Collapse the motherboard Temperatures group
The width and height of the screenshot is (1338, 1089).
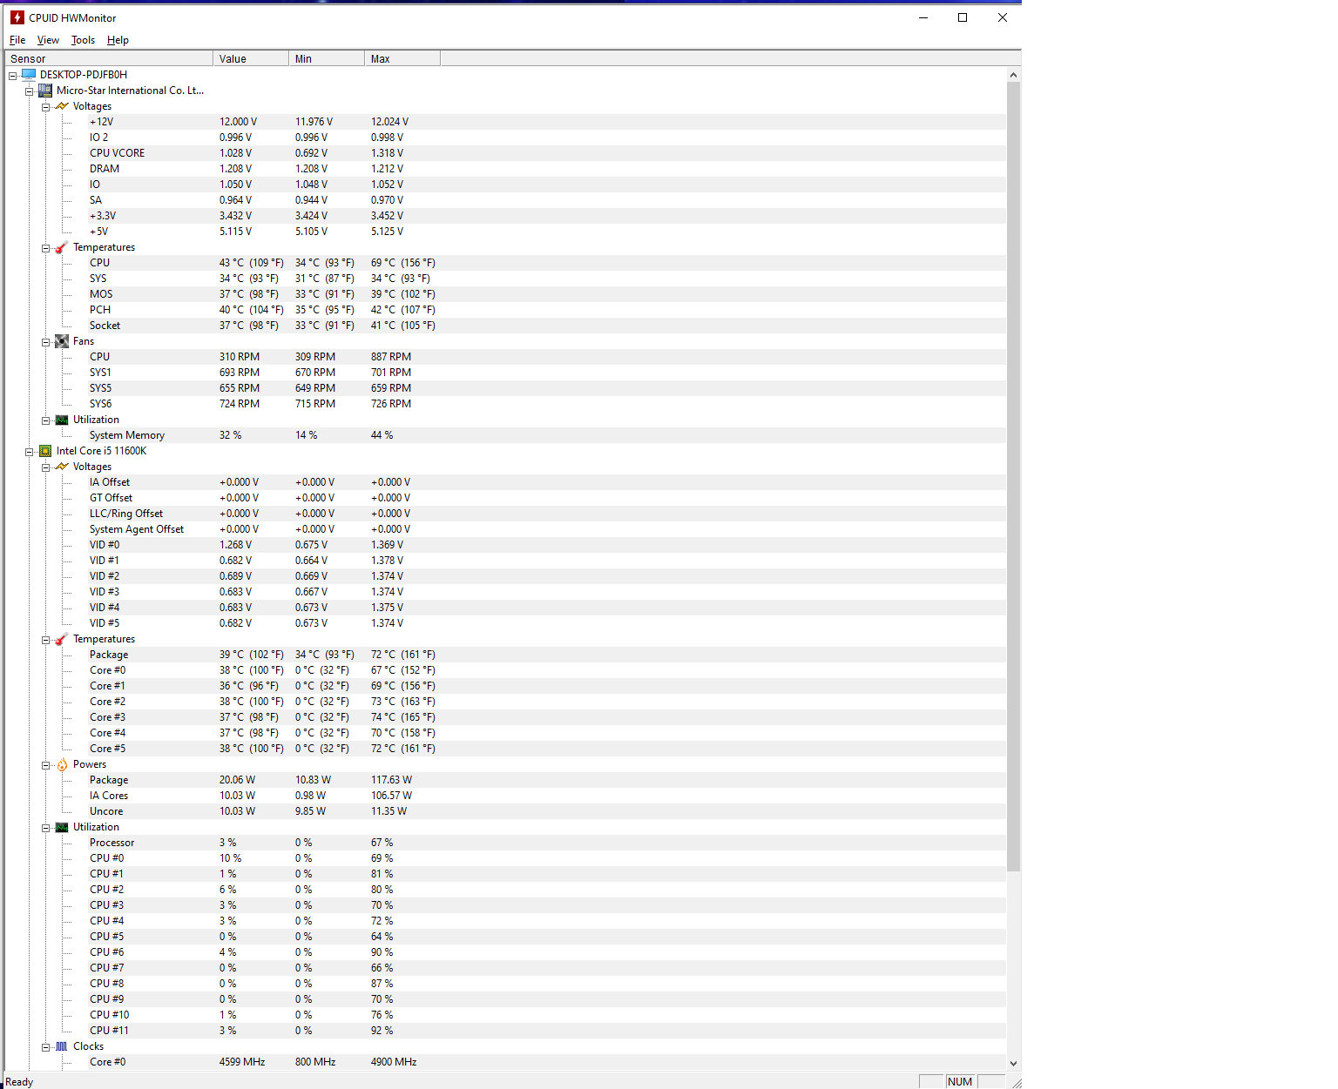click(x=46, y=248)
